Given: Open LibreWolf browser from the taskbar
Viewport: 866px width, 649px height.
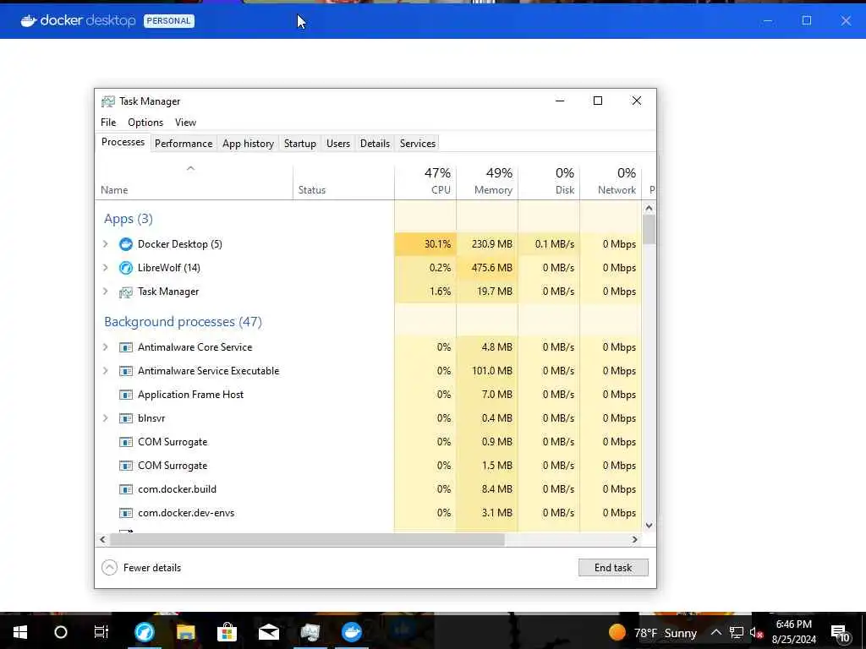Looking at the screenshot, I should pos(145,632).
